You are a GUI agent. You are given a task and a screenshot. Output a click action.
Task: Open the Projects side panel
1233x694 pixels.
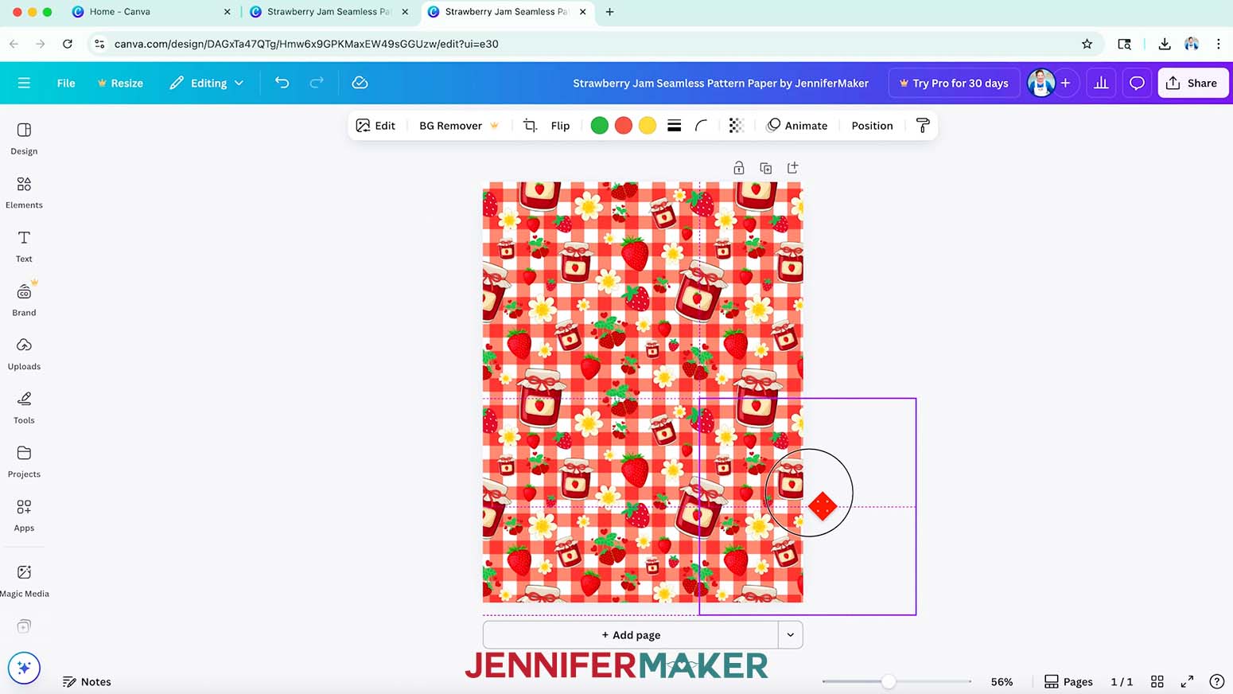pyautogui.click(x=24, y=462)
